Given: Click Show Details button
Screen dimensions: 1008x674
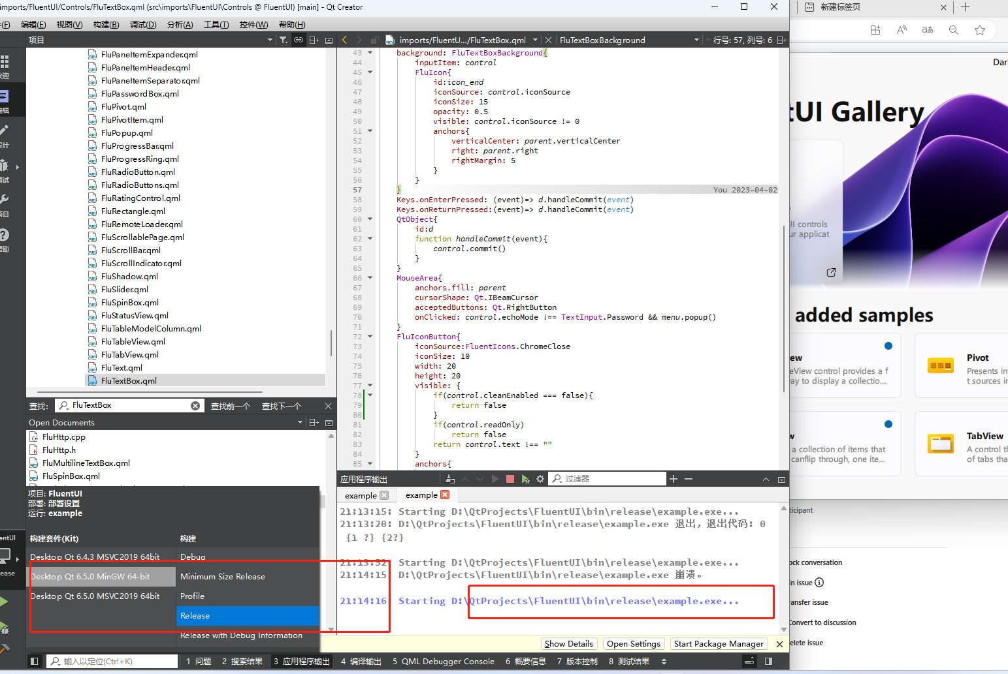Looking at the screenshot, I should 569,644.
